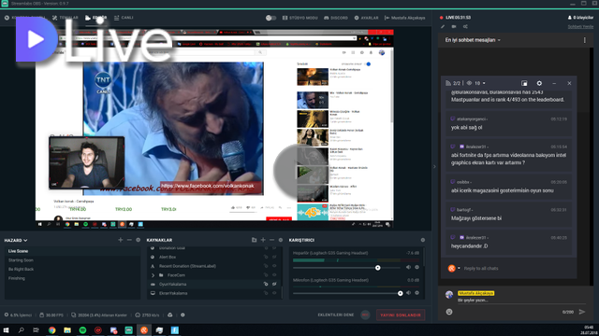Open Ayarlar settings
This screenshot has height=336, width=599.
366,18
